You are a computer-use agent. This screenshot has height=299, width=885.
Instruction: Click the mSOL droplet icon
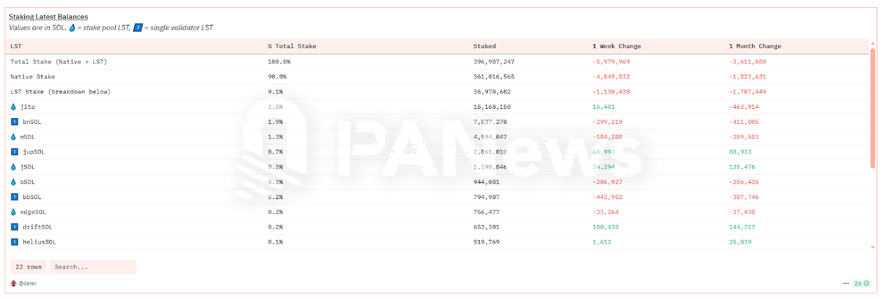13,137
